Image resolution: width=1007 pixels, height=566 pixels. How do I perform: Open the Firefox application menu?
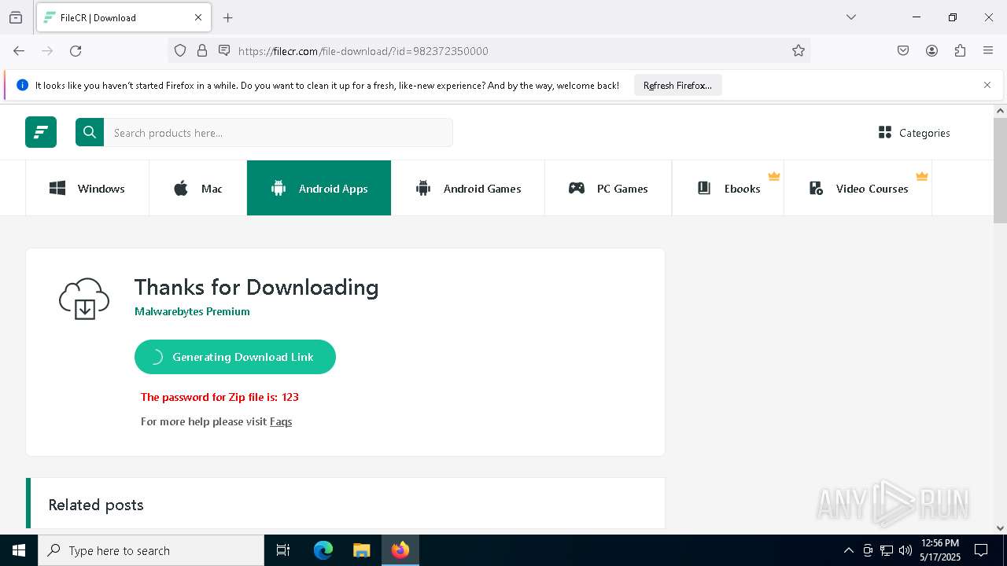point(988,51)
